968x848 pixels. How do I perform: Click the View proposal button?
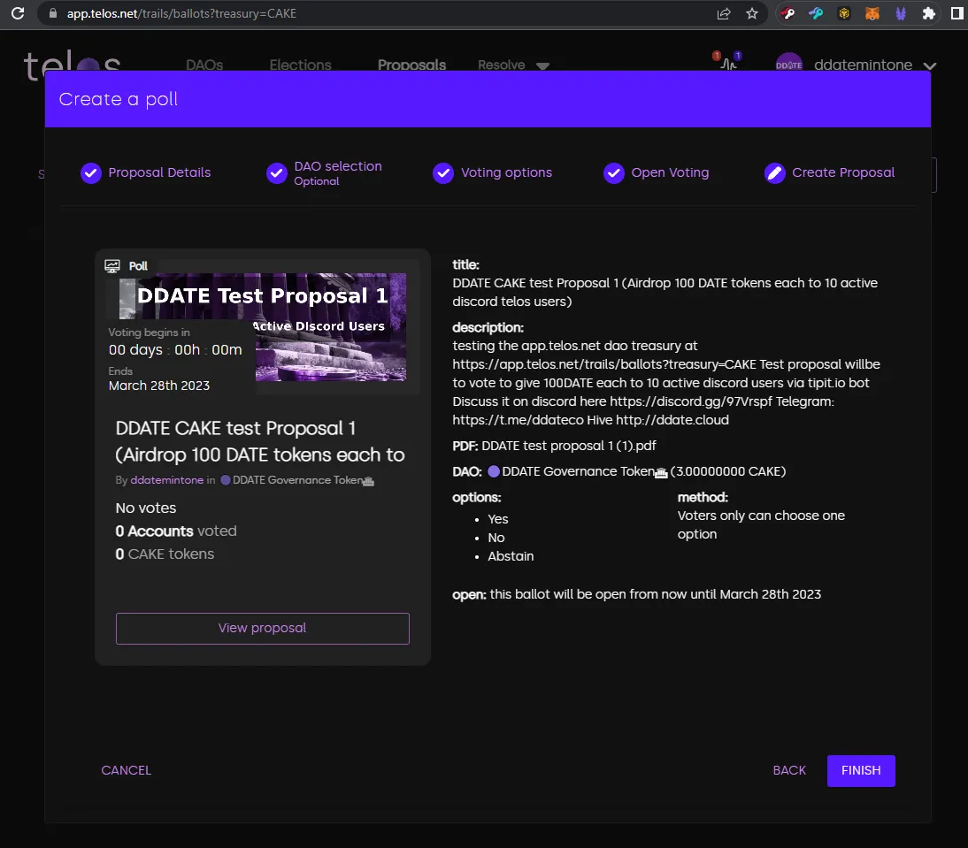pos(263,628)
